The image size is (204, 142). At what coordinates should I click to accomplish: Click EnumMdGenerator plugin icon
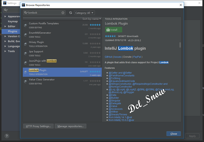[25, 35]
